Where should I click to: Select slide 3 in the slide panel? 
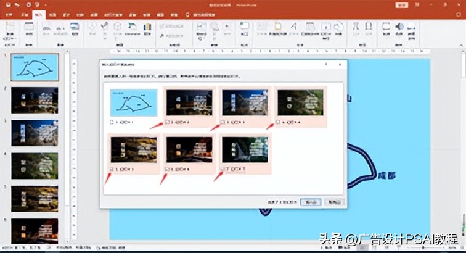35,133
